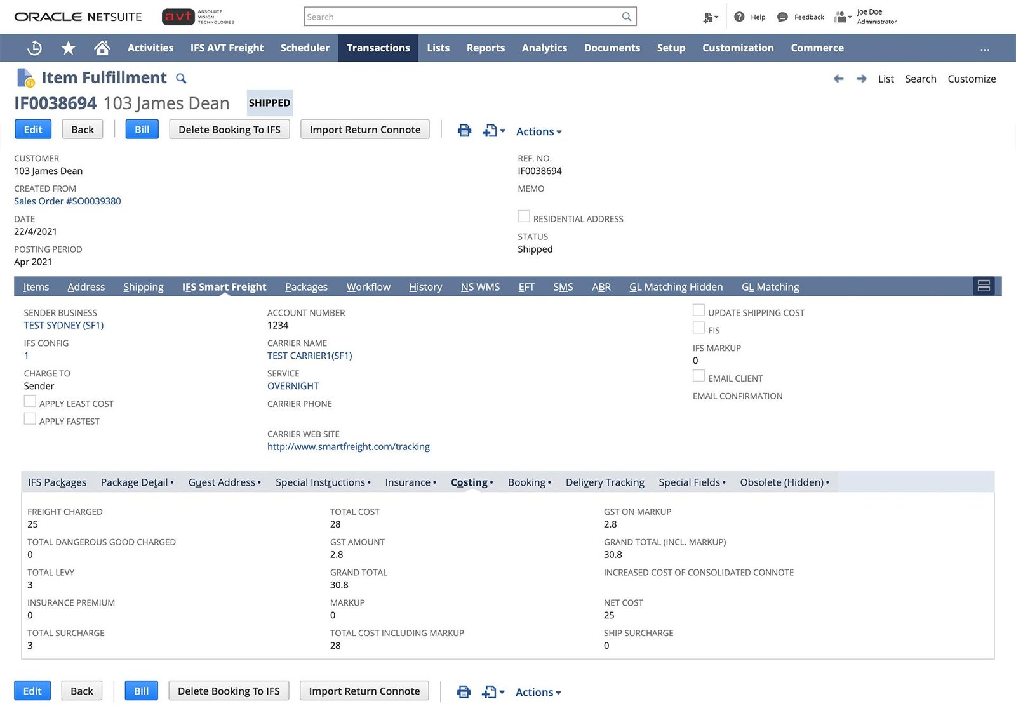Open the create-new icon in header

tap(711, 18)
